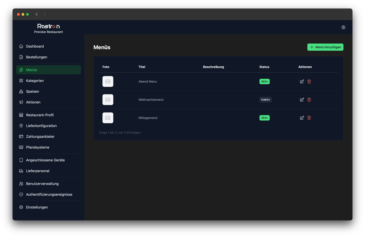The width and height of the screenshot is (365, 237).
Task: Sort by the Titel column header
Action: point(142,67)
